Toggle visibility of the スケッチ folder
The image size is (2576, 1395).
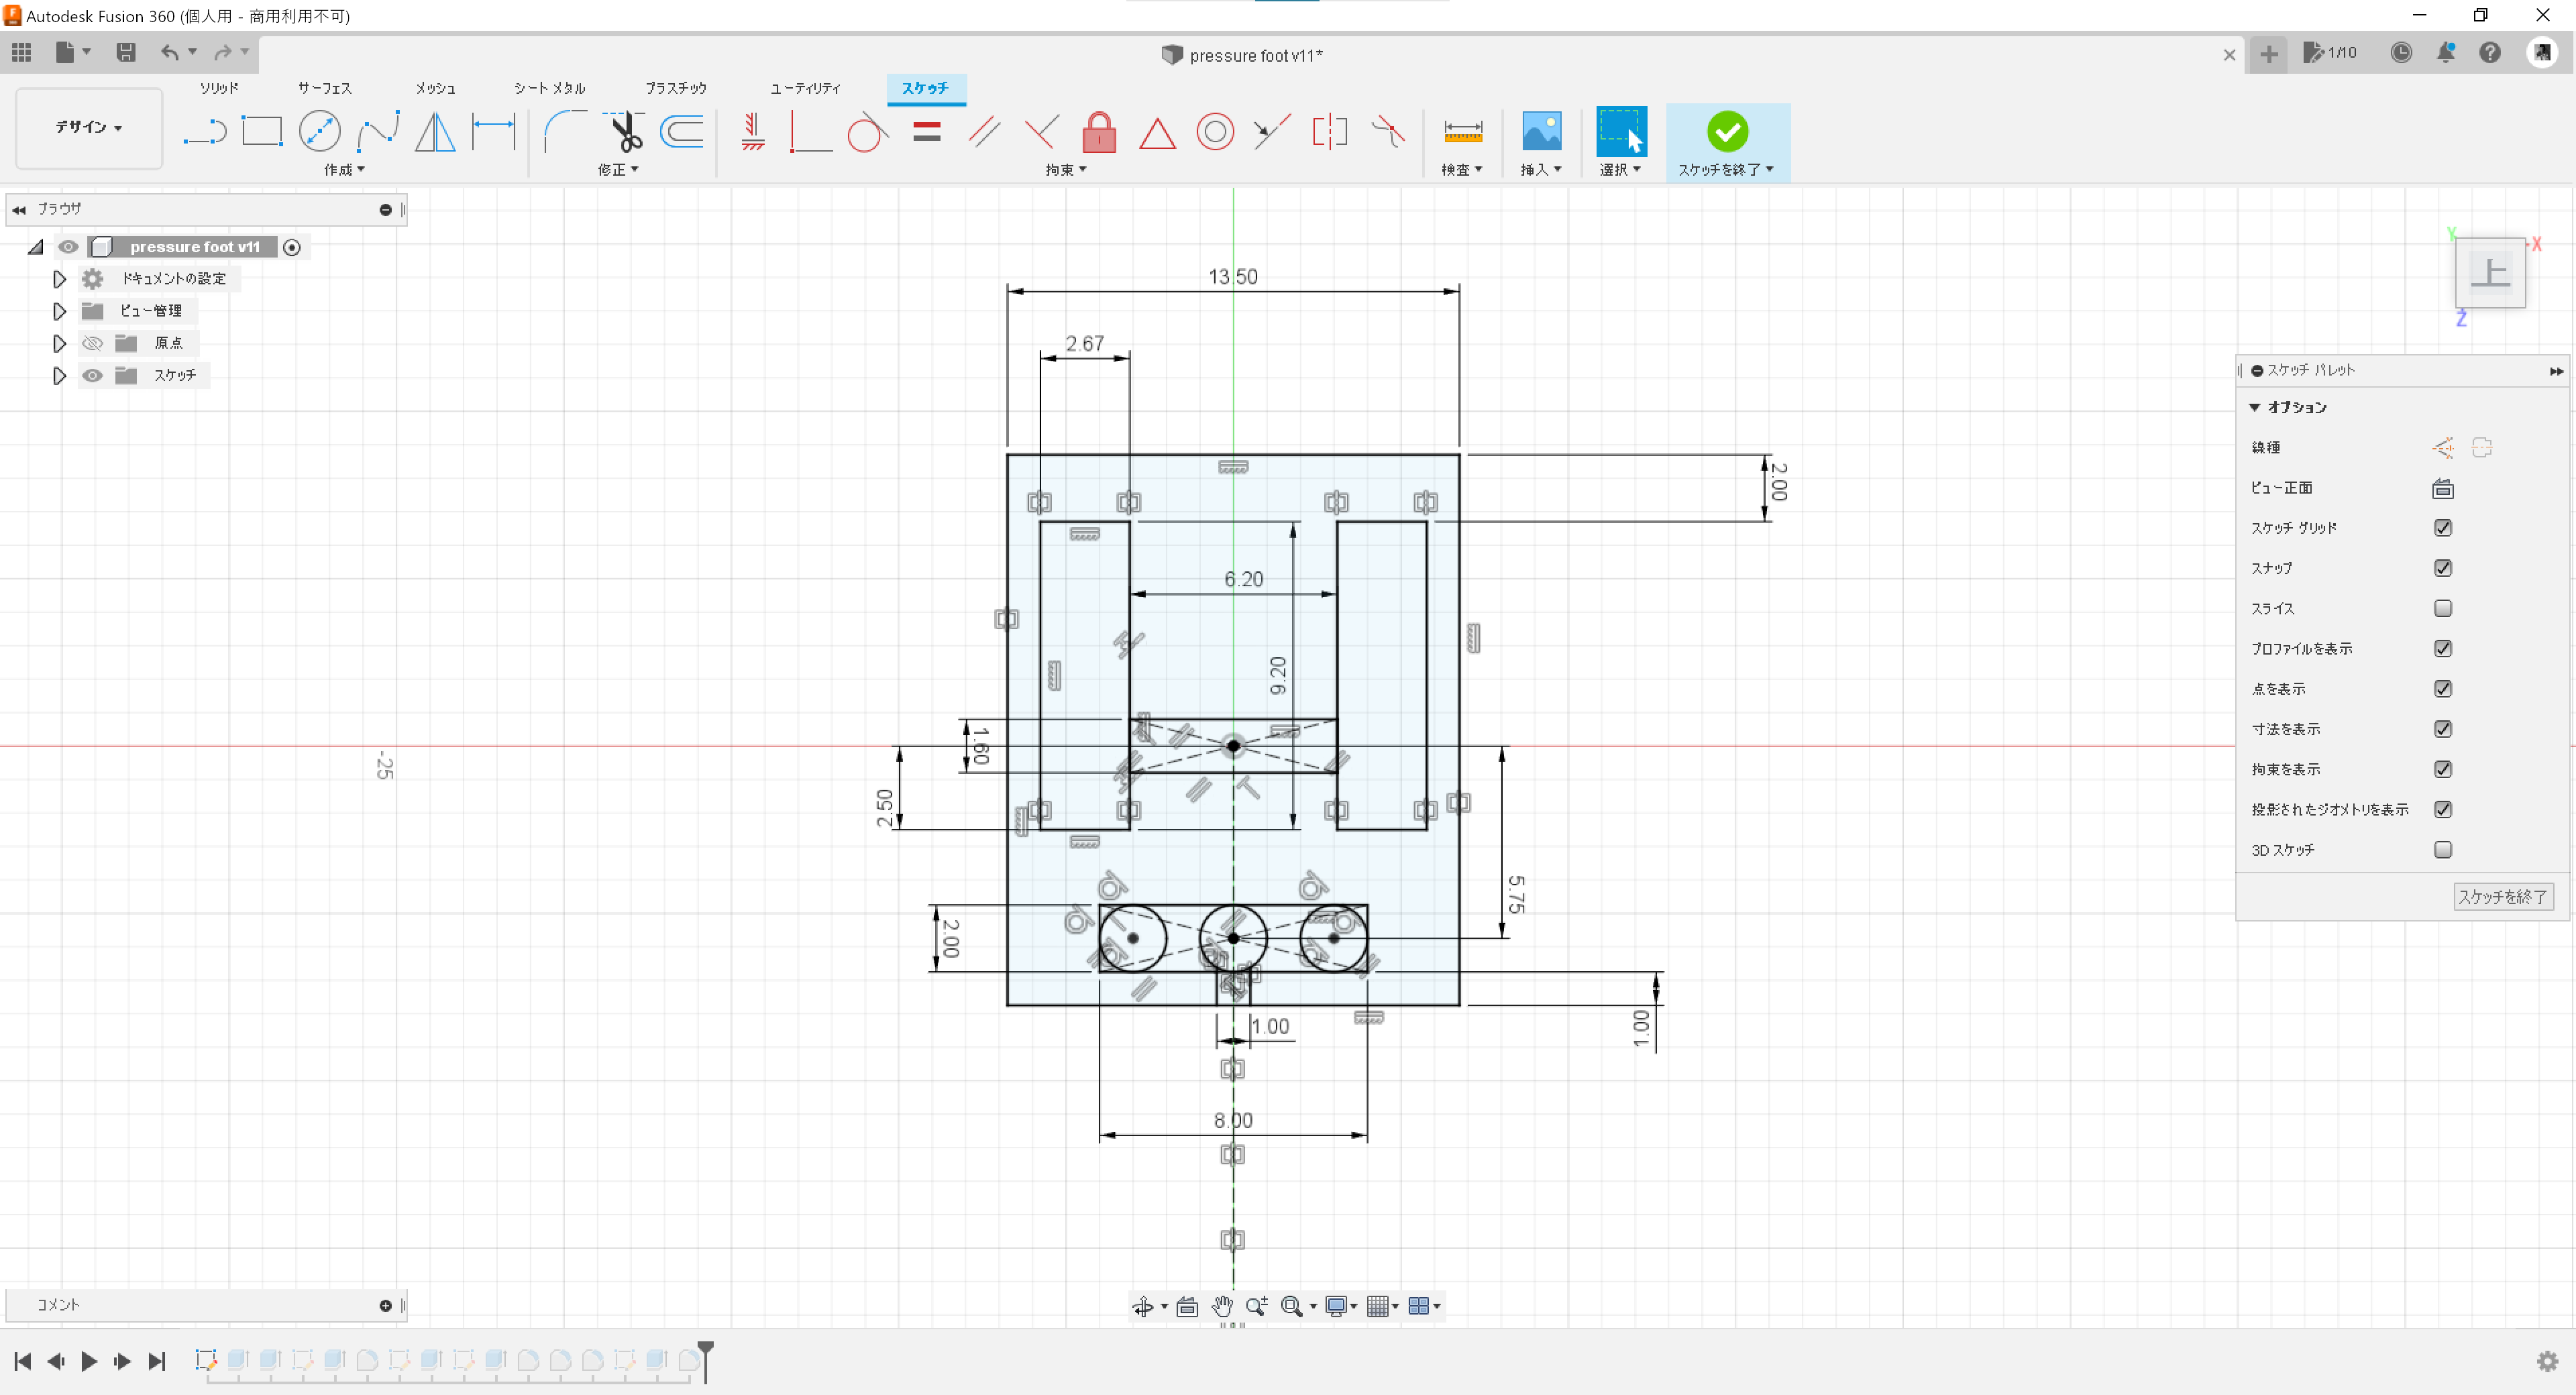pos(92,375)
